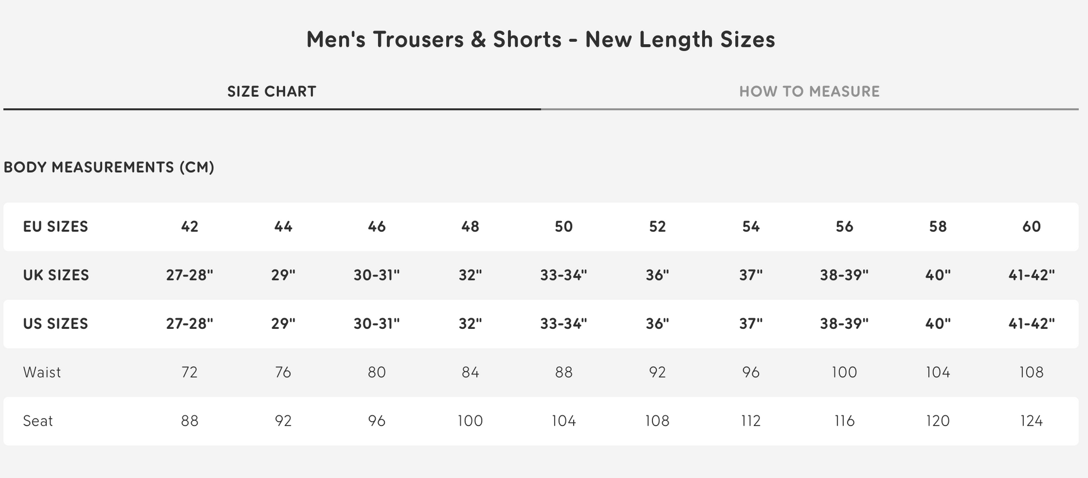The width and height of the screenshot is (1088, 478).
Task: Click the Men's Trousers & Shorts title
Action: point(541,39)
